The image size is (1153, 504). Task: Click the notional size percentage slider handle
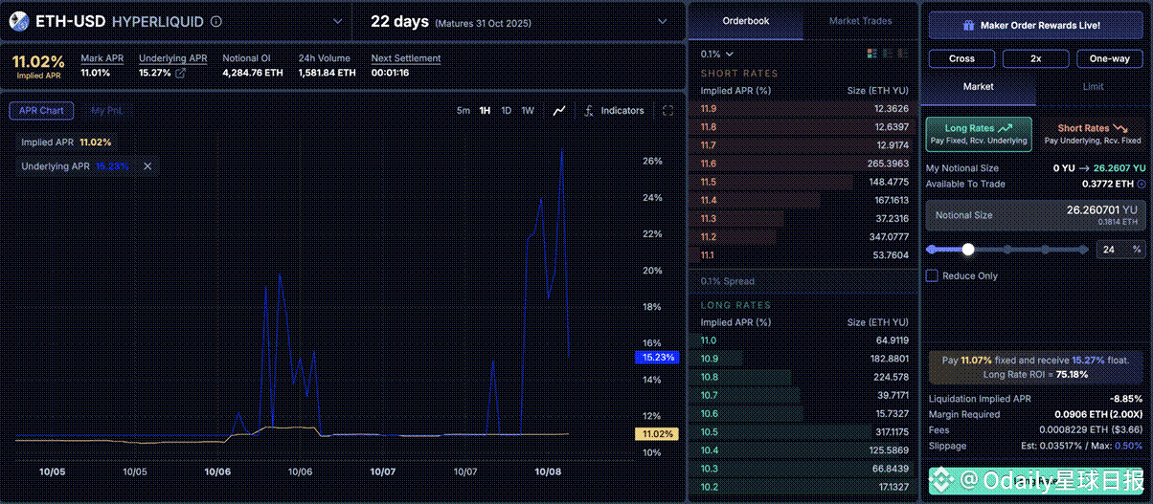[x=968, y=250]
